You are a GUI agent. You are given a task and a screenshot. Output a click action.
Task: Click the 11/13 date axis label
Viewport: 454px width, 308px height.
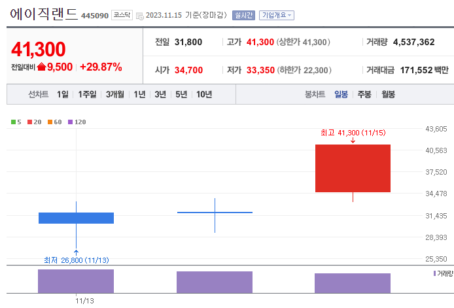point(84,301)
